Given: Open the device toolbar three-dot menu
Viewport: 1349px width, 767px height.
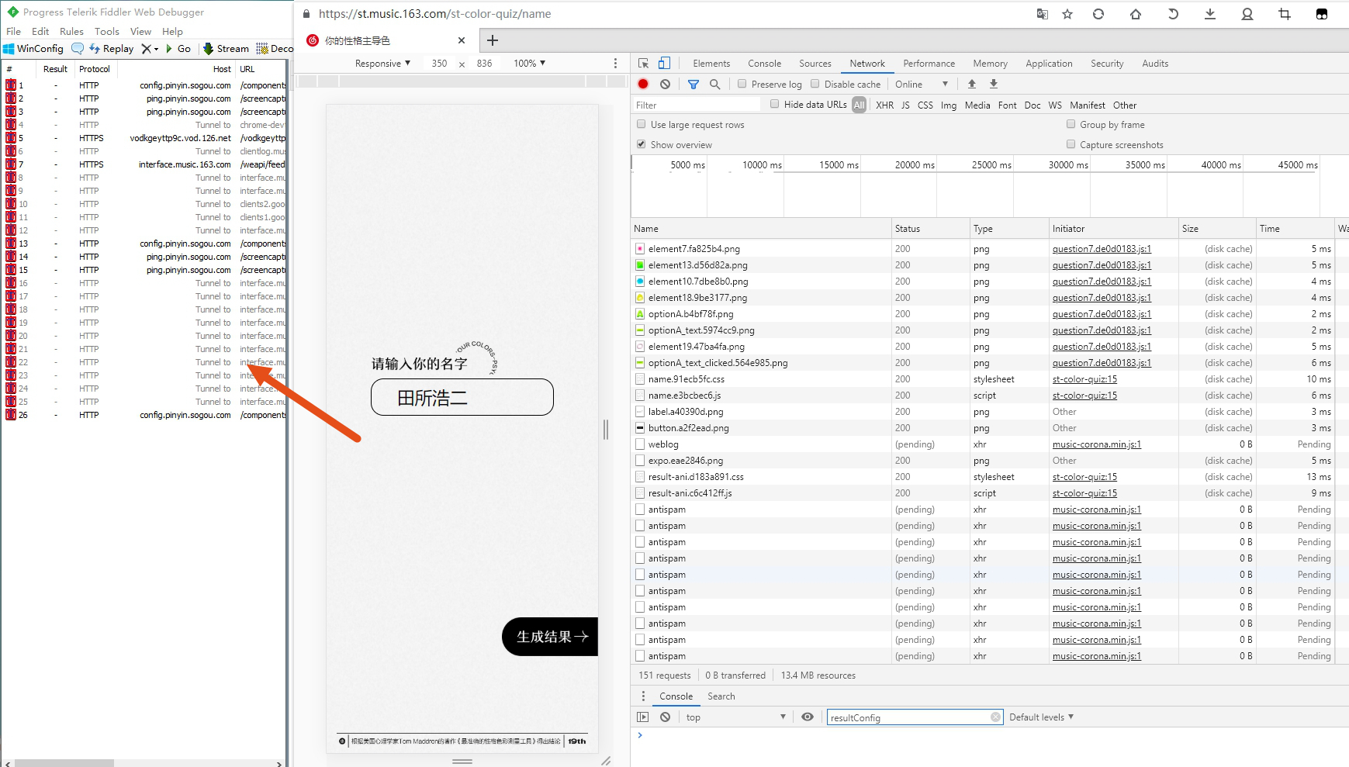Looking at the screenshot, I should click(x=616, y=64).
